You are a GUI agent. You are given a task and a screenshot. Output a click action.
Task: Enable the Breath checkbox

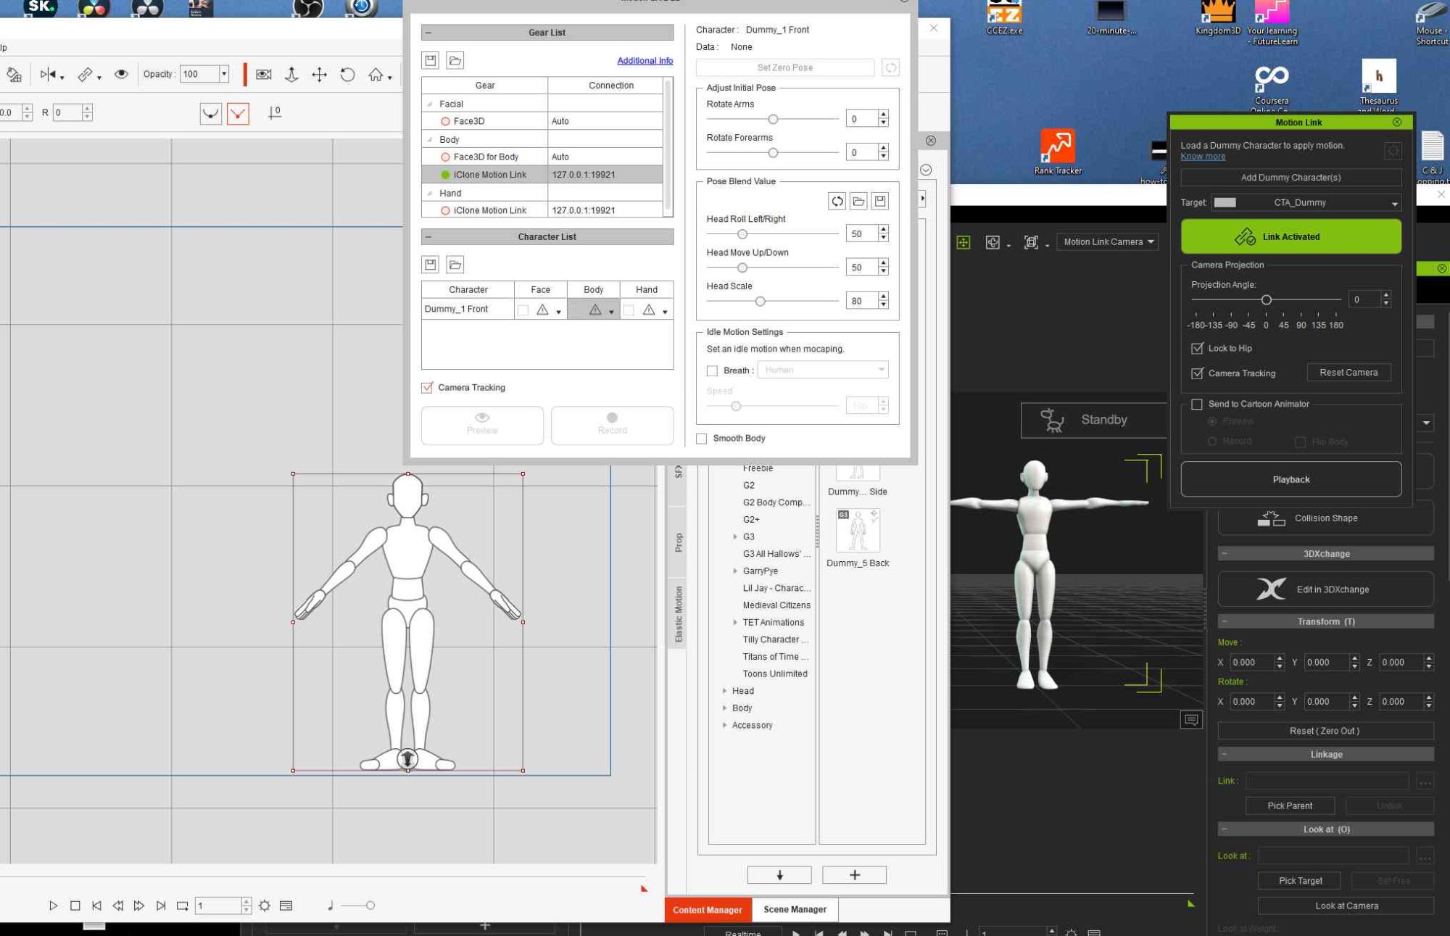click(712, 370)
